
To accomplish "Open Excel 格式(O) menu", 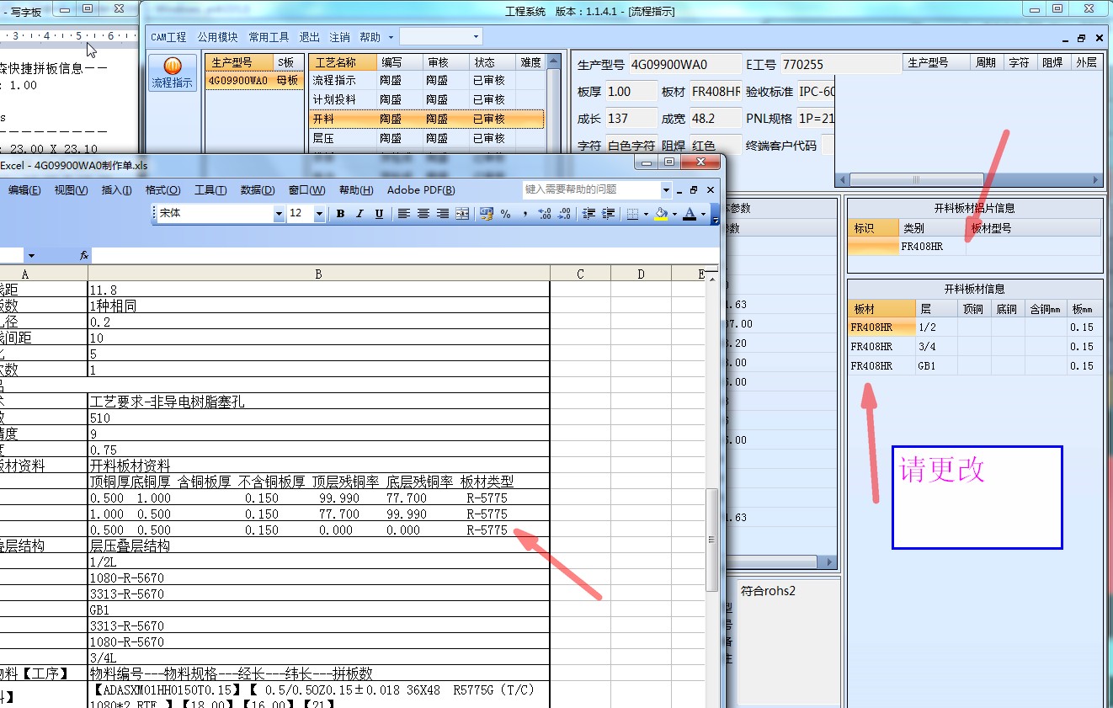I will point(162,190).
